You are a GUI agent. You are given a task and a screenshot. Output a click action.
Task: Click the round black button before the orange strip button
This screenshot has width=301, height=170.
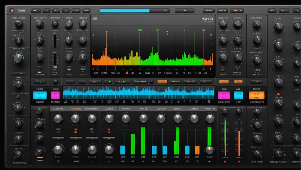[x=152, y=82]
